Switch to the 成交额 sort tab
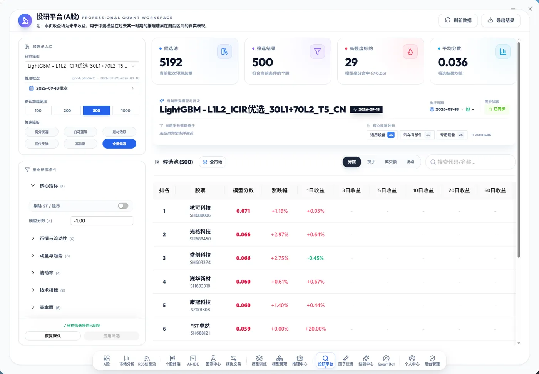The width and height of the screenshot is (539, 374). pos(391,162)
